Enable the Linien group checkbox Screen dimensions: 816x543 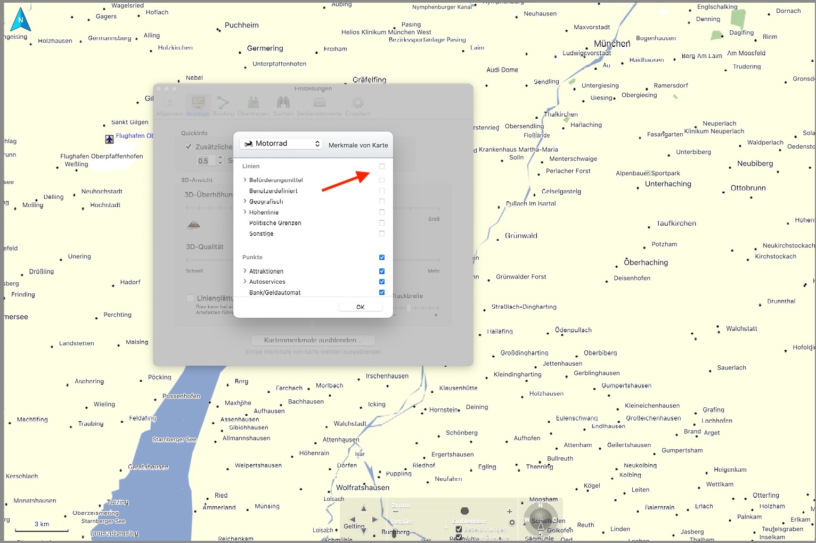[382, 167]
